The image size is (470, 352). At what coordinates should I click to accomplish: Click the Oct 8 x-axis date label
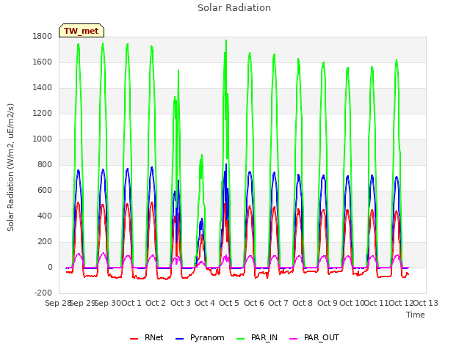(303, 303)
